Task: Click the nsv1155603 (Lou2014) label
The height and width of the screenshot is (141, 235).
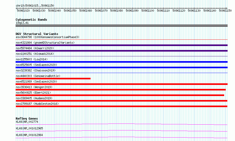Action: point(32,59)
